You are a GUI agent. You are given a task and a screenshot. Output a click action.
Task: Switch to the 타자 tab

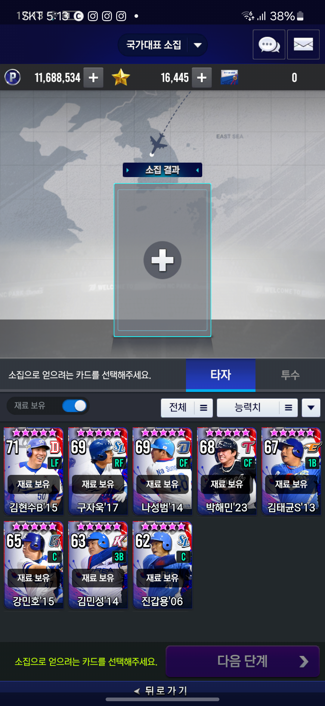tap(221, 375)
